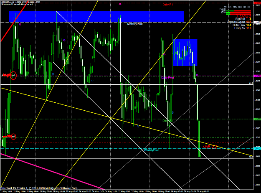The width and height of the screenshot is (261, 193).
Task: Click the magenta down arrow below the red trendline
Action: click(20, 24)
